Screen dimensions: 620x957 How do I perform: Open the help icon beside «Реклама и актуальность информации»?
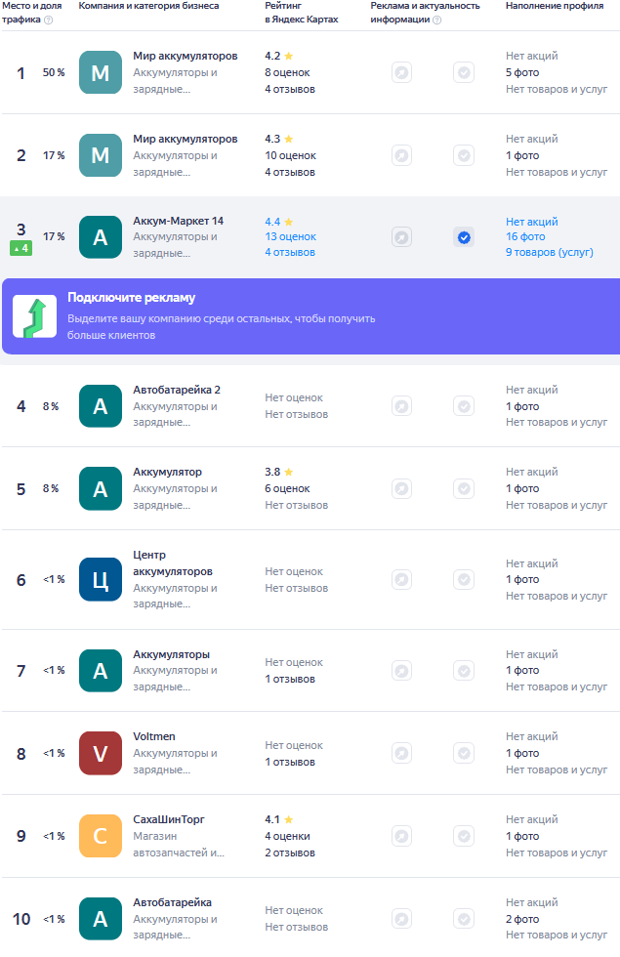coord(437,20)
